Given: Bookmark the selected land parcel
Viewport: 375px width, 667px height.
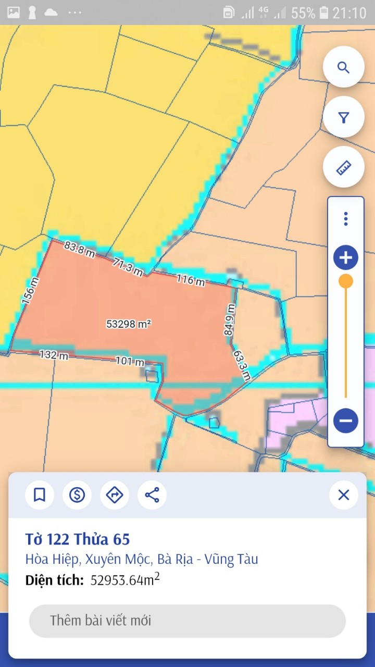Looking at the screenshot, I should (x=40, y=495).
